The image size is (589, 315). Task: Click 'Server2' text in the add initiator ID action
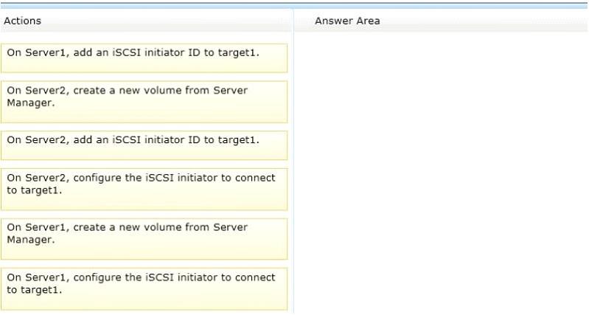point(47,140)
